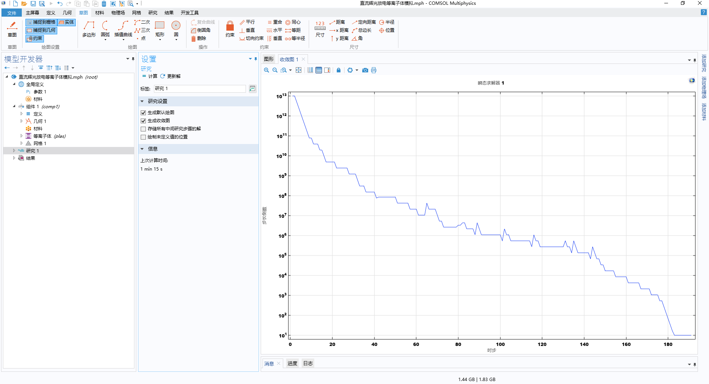Click the Sketch (草图) pencil tool
Screen dimensions: 709x384
pyautogui.click(x=12, y=29)
